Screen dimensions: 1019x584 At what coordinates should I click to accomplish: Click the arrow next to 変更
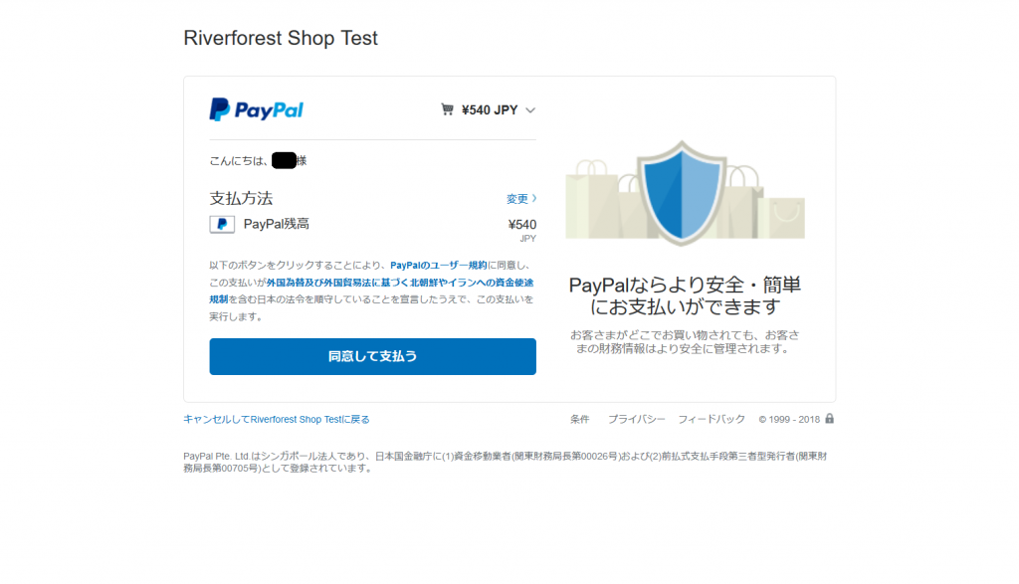534,199
